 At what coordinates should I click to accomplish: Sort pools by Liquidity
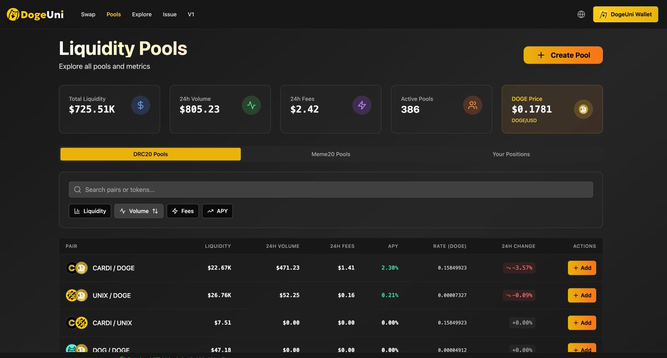[90, 211]
